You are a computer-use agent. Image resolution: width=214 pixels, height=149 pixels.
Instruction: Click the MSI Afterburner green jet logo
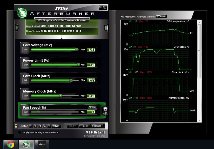coord(22,13)
